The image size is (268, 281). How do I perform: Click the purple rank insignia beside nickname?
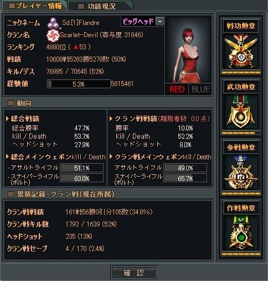click(53, 23)
